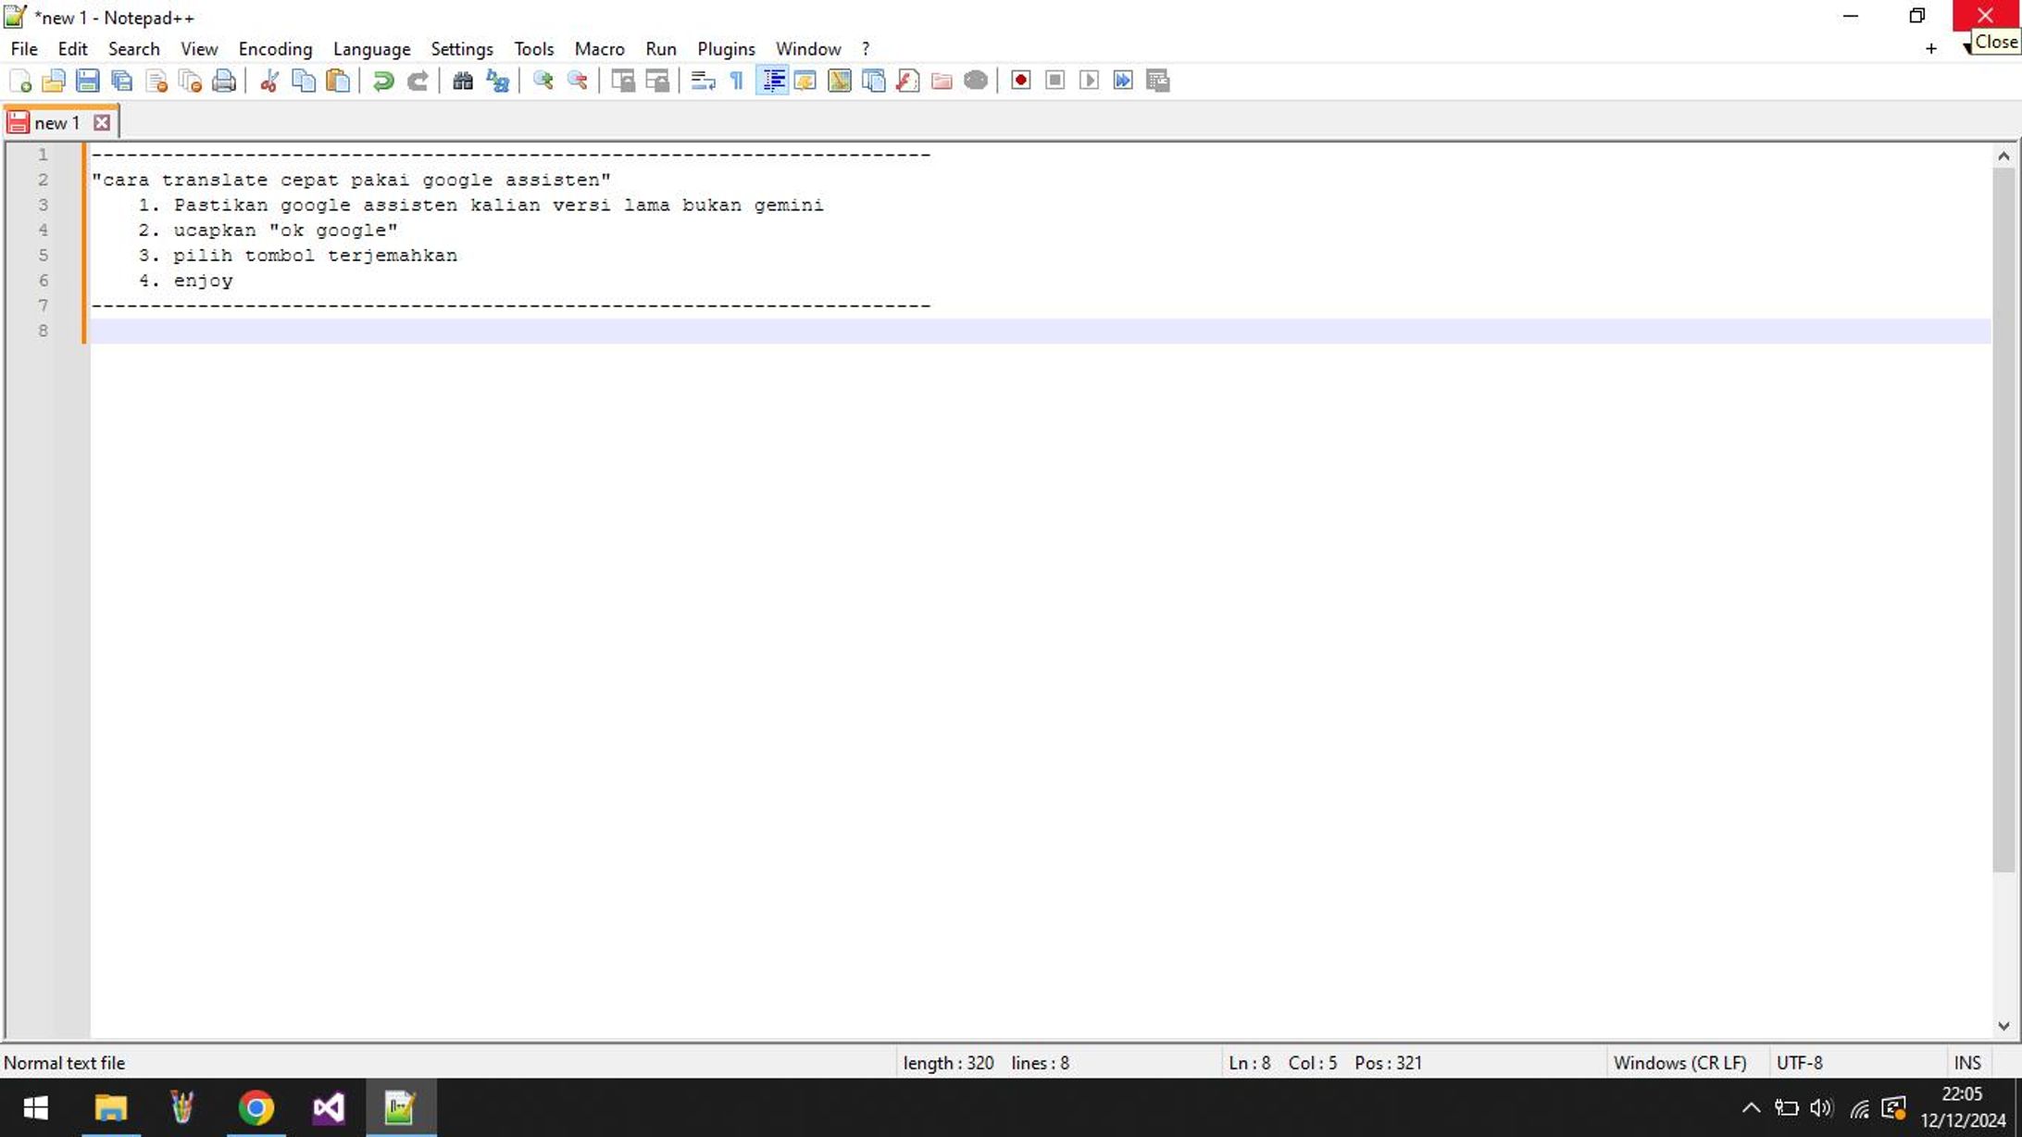Click the length : 320 status bar entry

(948, 1063)
